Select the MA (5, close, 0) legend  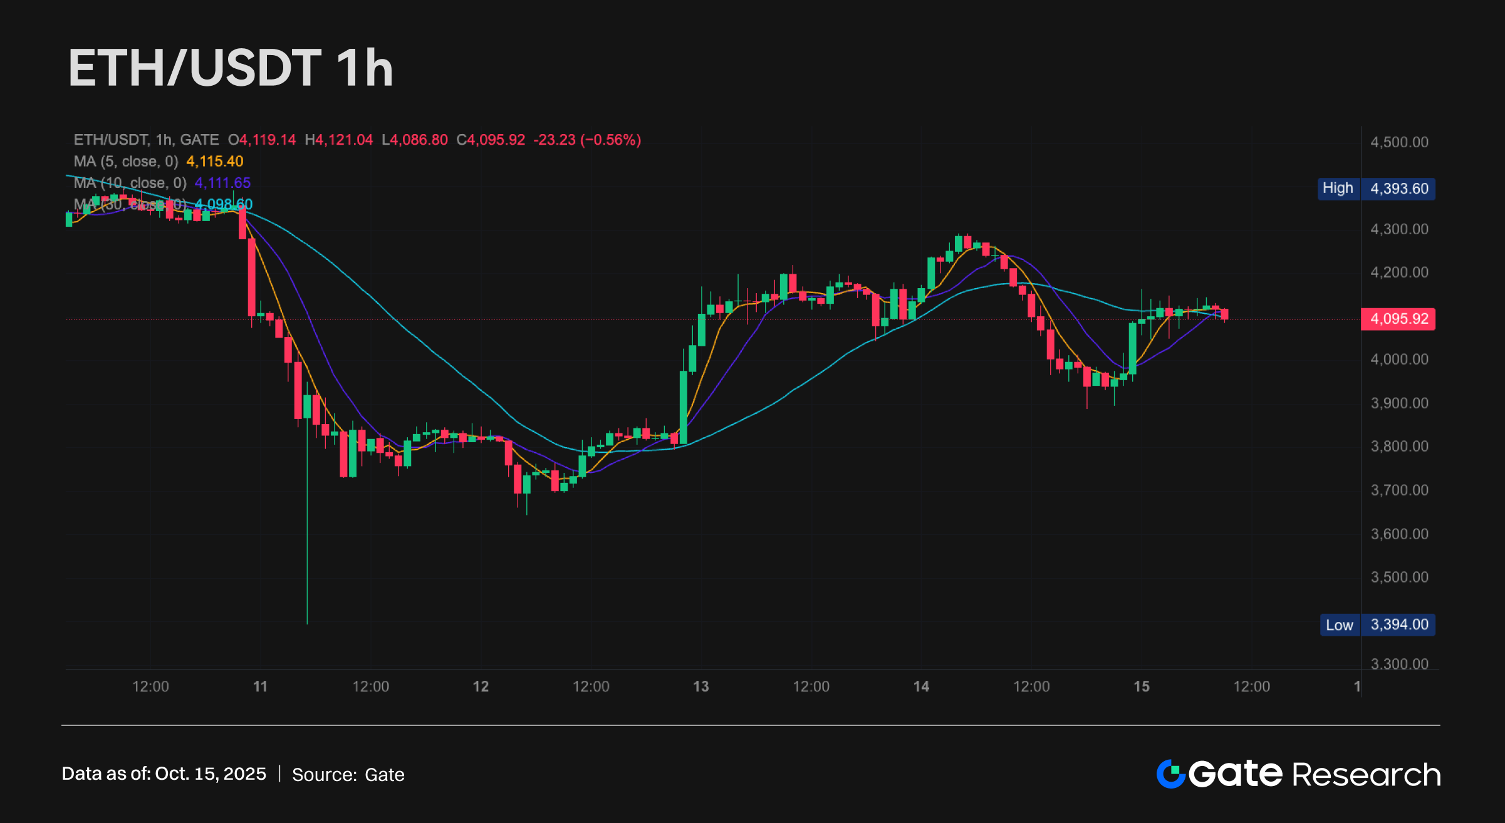[126, 162]
